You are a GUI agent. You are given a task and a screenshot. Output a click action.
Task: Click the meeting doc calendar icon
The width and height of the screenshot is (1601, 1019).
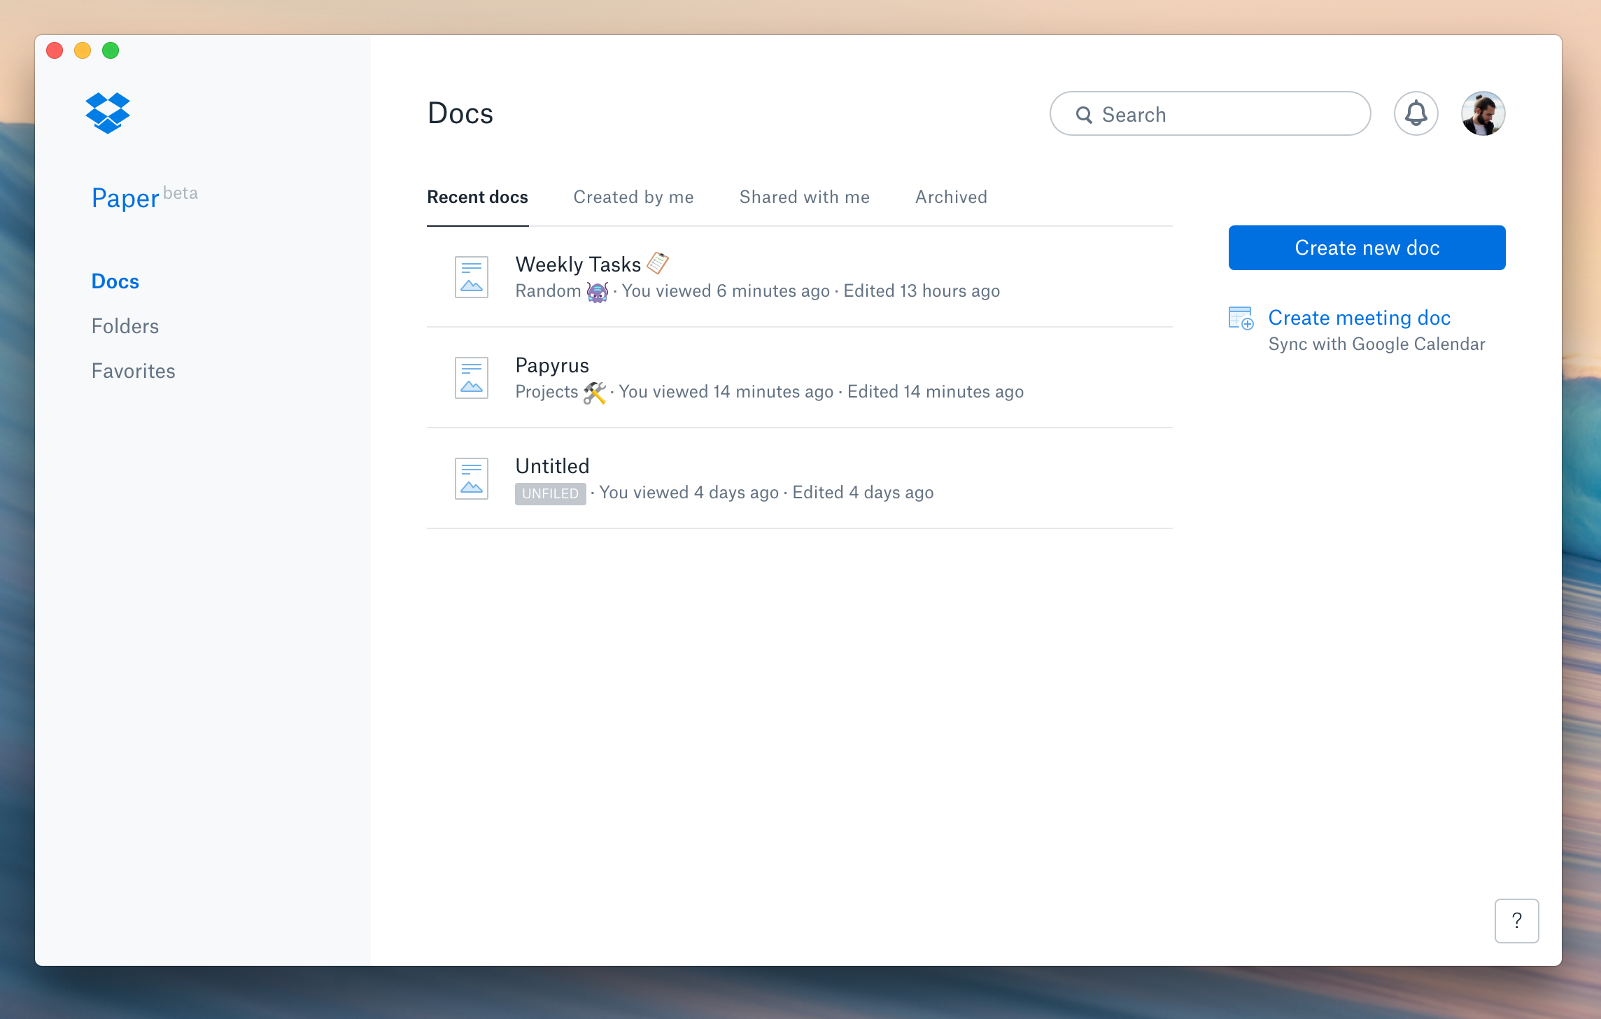(x=1241, y=318)
